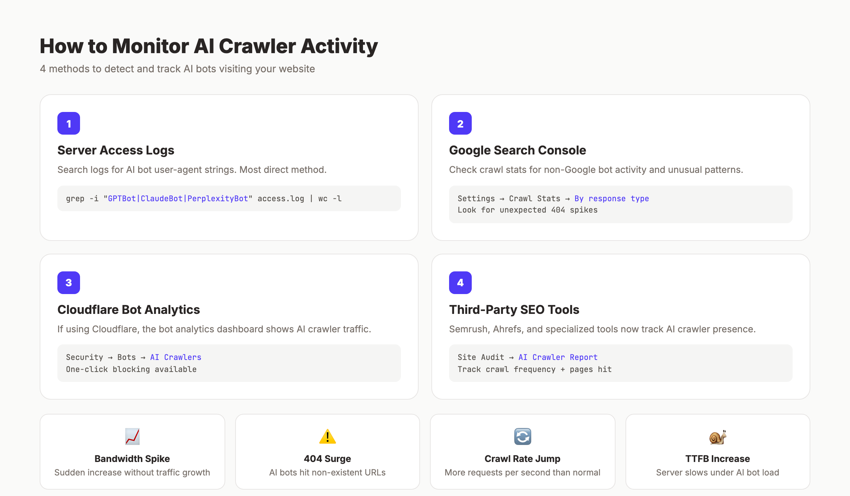Click the snail icon above TTFB Increase

click(x=717, y=436)
